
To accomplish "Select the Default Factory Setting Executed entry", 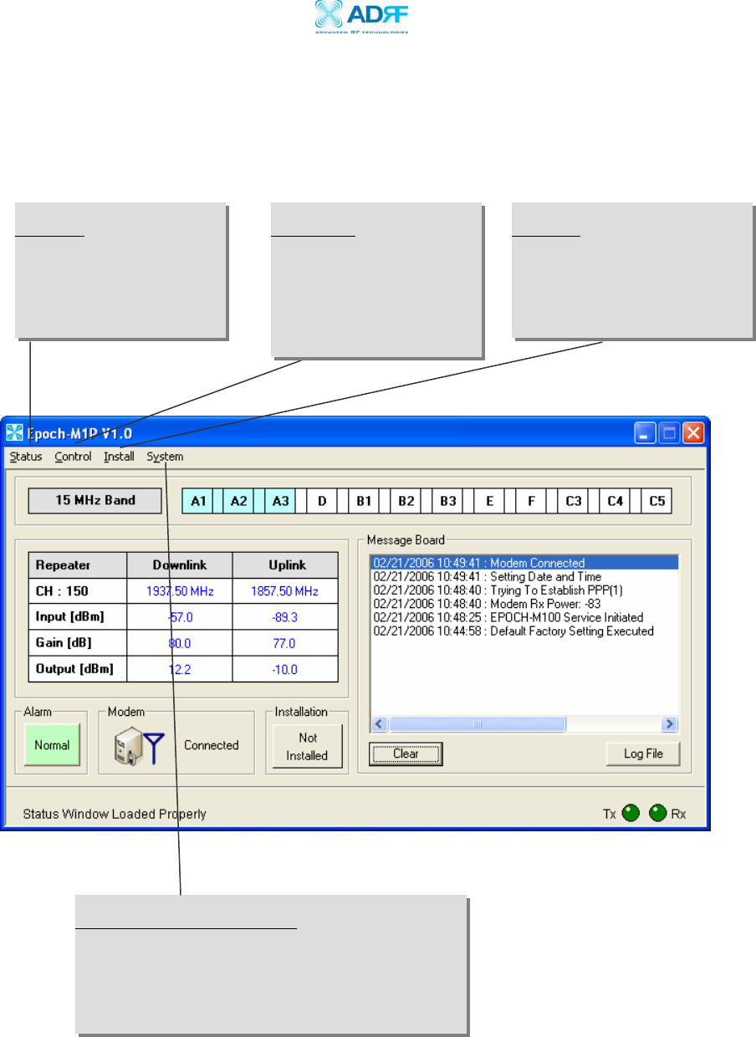I will coord(513,631).
